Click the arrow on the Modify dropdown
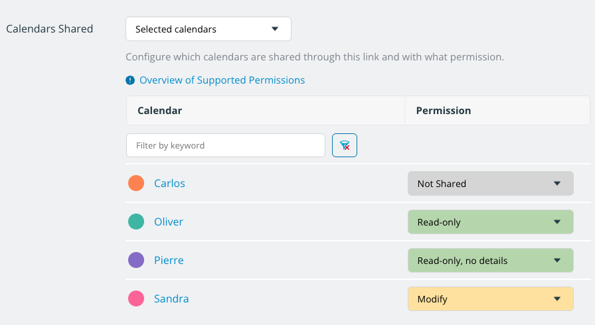Image resolution: width=595 pixels, height=325 pixels. (557, 299)
